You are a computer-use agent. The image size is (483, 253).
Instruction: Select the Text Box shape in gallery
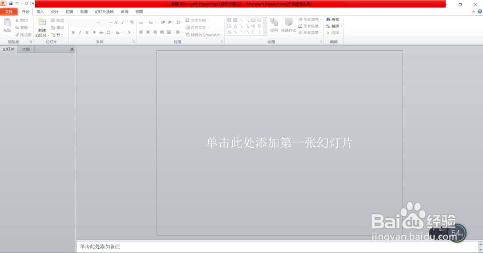coord(229,20)
